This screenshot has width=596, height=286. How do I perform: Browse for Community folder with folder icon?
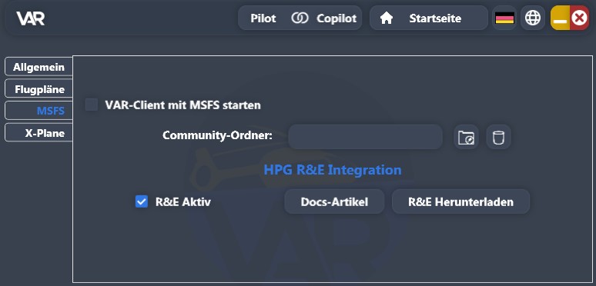466,137
